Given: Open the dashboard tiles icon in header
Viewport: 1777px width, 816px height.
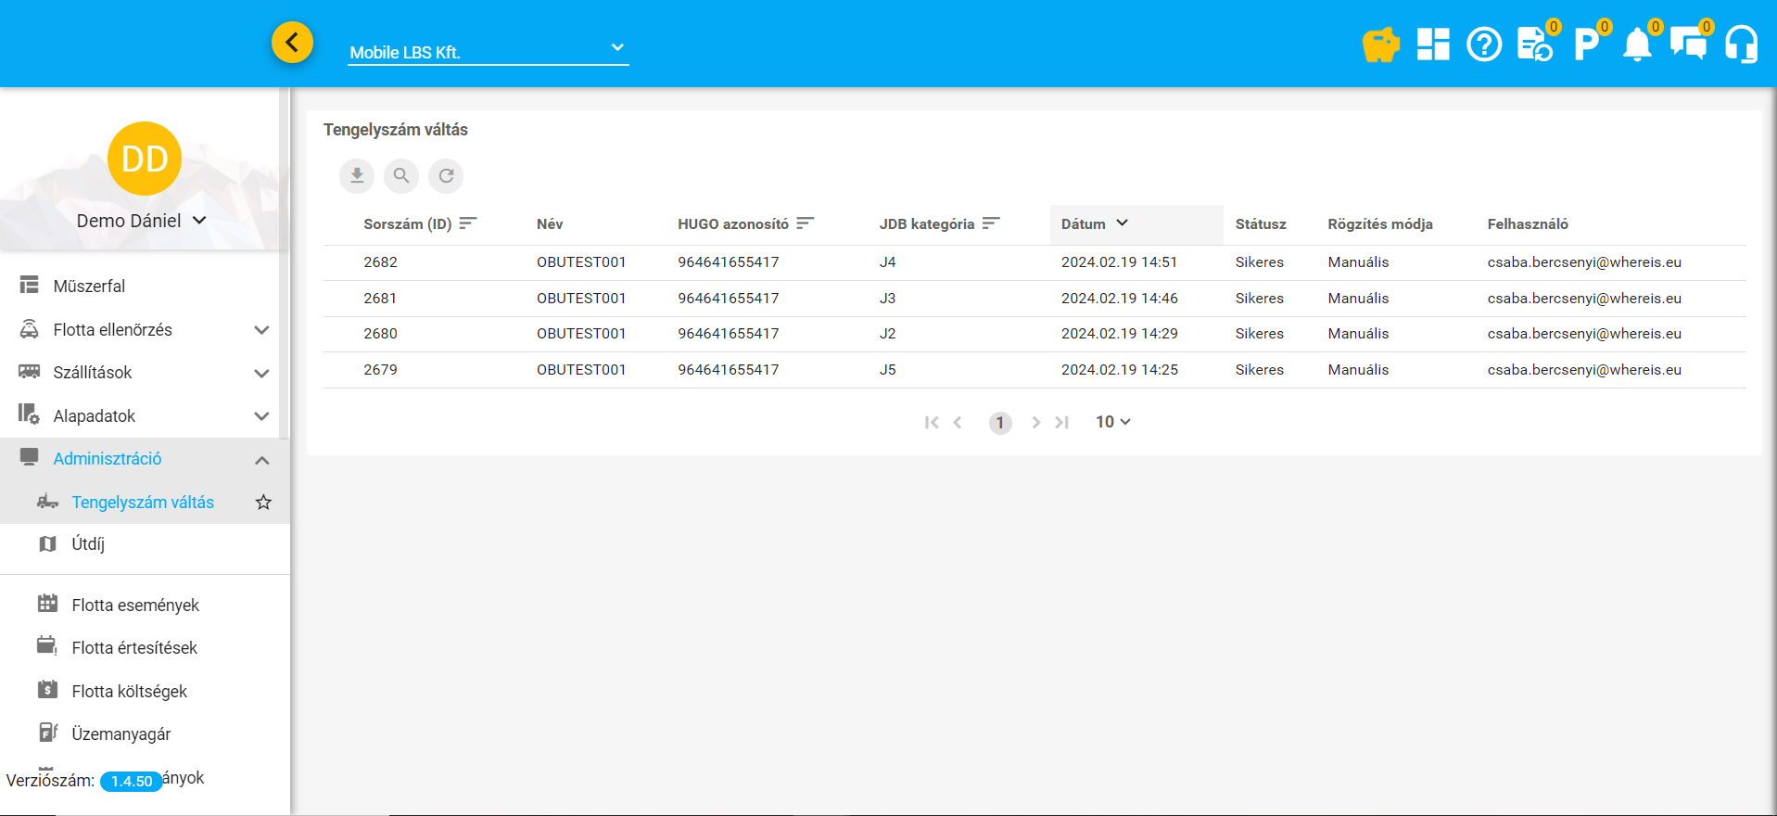Looking at the screenshot, I should (x=1432, y=45).
